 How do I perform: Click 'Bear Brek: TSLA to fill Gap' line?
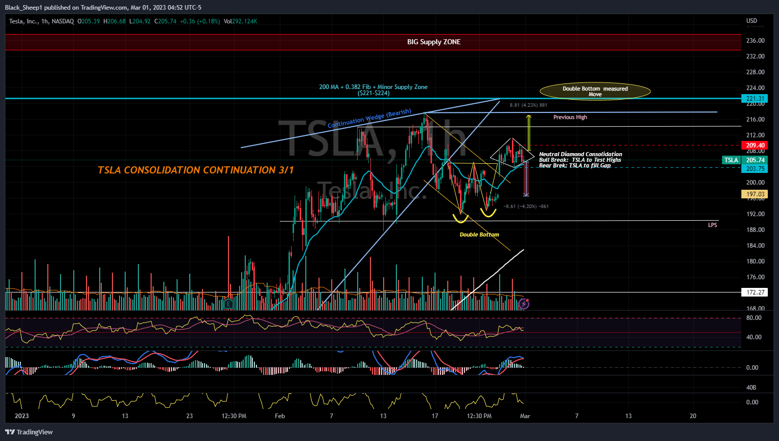click(575, 165)
